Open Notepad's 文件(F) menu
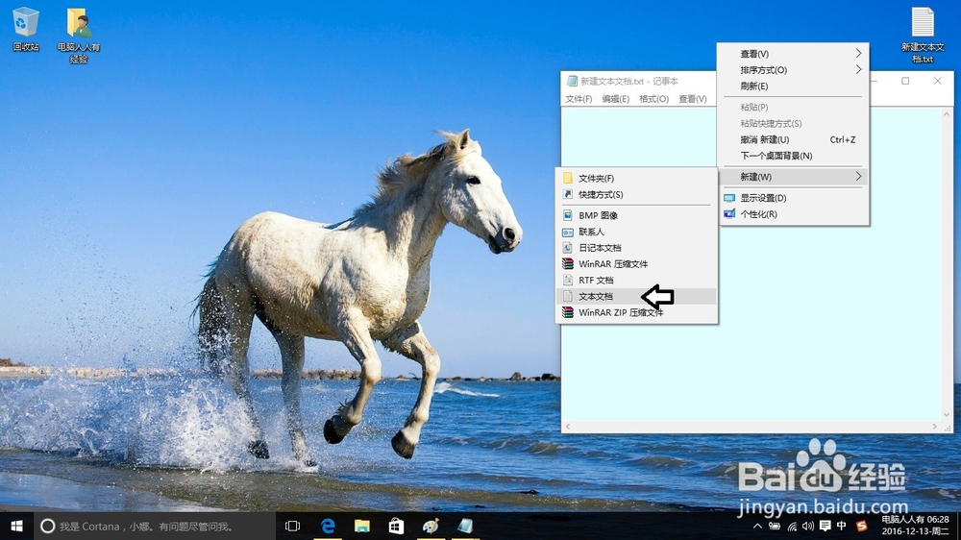 click(579, 99)
